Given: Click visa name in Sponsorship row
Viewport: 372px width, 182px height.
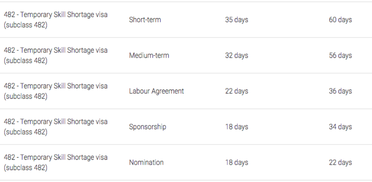Looking at the screenshot, I should pyautogui.click(x=55, y=127).
